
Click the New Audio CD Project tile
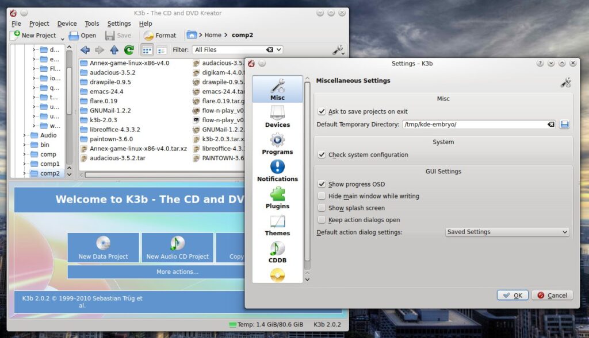pos(177,247)
